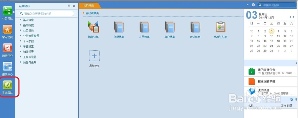The height and width of the screenshot is (118, 298).
Task: Click 出库汇总表 label text
Action: point(221,37)
